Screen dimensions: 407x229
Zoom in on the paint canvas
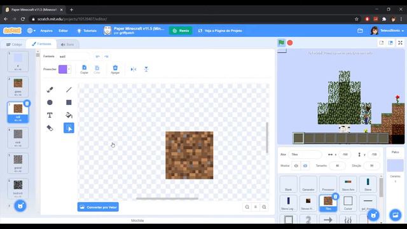coord(264,207)
